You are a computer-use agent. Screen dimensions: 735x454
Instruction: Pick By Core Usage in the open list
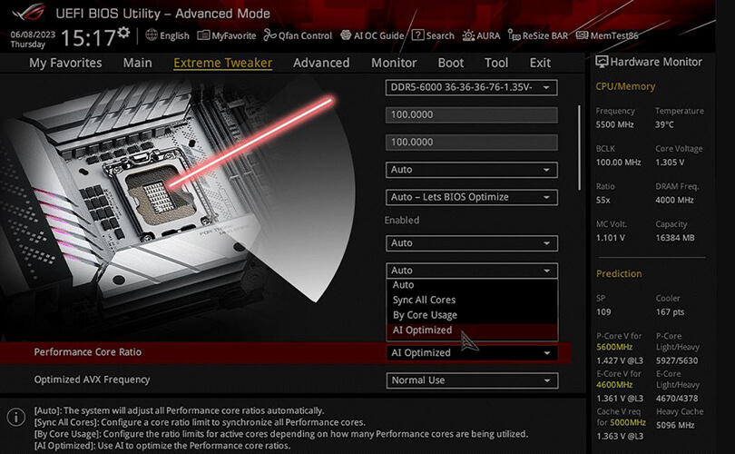pos(424,315)
